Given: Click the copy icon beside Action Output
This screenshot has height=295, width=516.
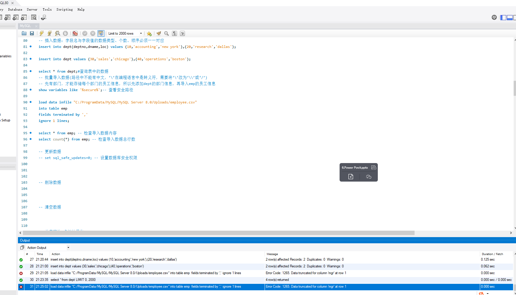Looking at the screenshot, I should [22, 248].
